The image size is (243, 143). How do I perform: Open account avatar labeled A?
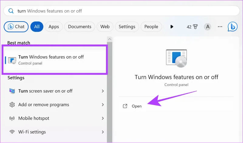point(207,27)
